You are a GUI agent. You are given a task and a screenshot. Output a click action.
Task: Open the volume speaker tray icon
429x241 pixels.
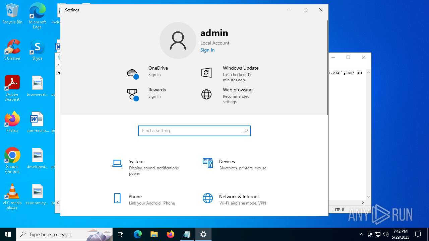coord(386,234)
